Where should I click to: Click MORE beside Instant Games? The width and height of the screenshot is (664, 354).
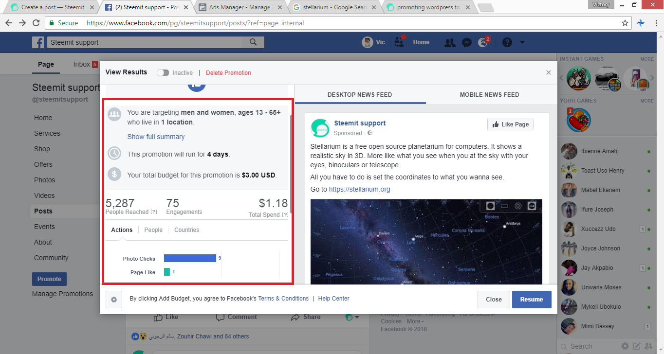(647, 59)
